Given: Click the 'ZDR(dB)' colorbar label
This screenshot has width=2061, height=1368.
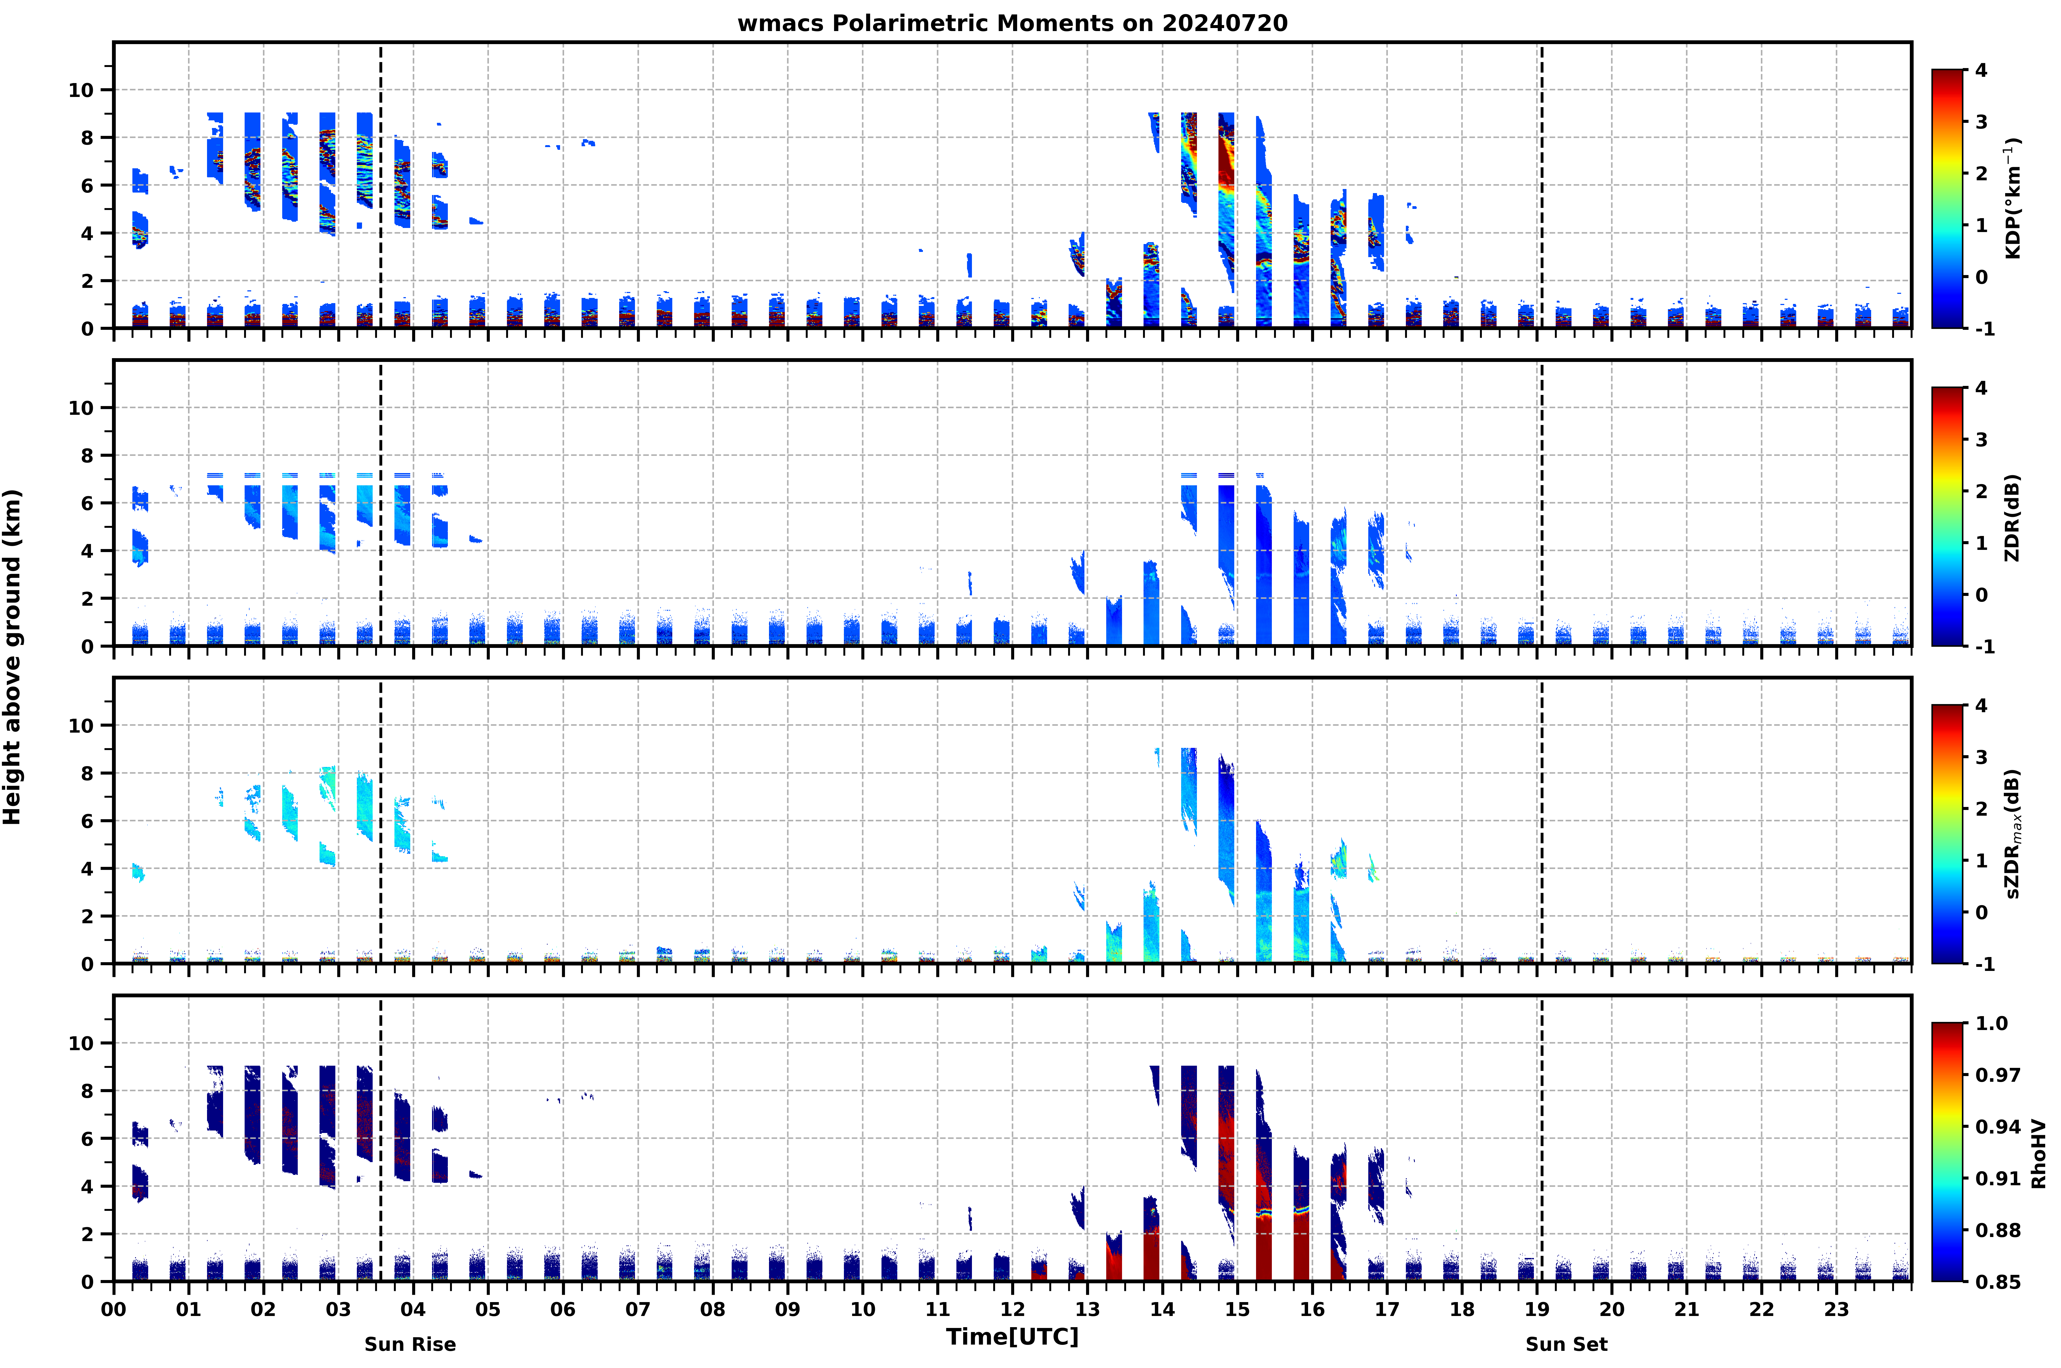Looking at the screenshot, I should 2012,517.
